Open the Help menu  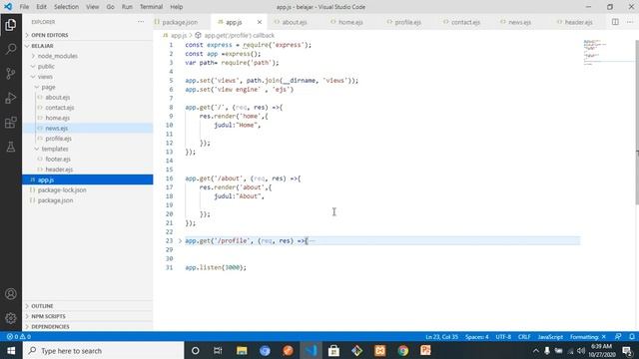(176, 7)
